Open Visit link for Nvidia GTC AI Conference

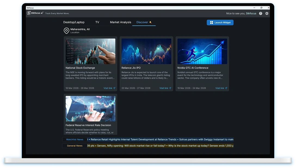(221, 88)
